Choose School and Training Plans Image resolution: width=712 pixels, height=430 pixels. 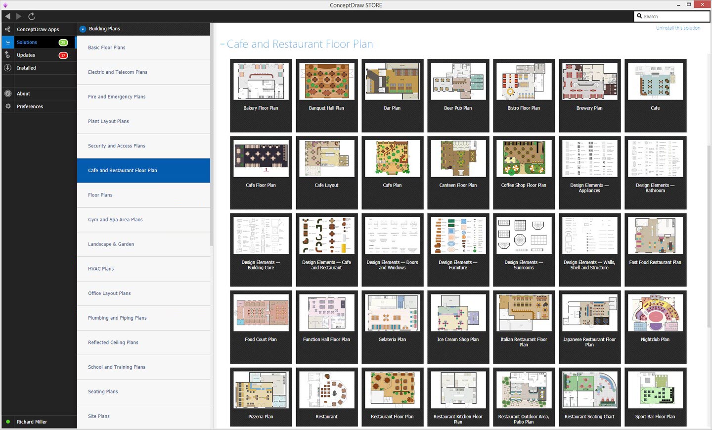pyautogui.click(x=143, y=367)
